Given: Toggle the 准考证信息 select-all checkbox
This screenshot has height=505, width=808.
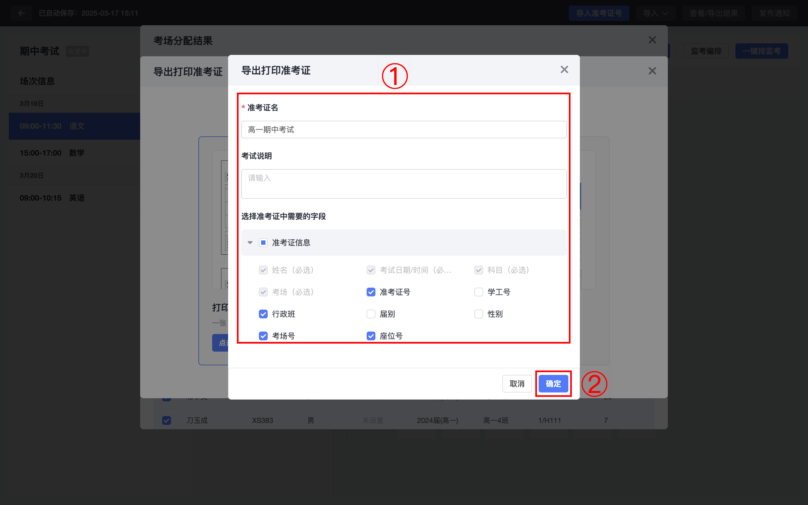Looking at the screenshot, I should [x=263, y=242].
